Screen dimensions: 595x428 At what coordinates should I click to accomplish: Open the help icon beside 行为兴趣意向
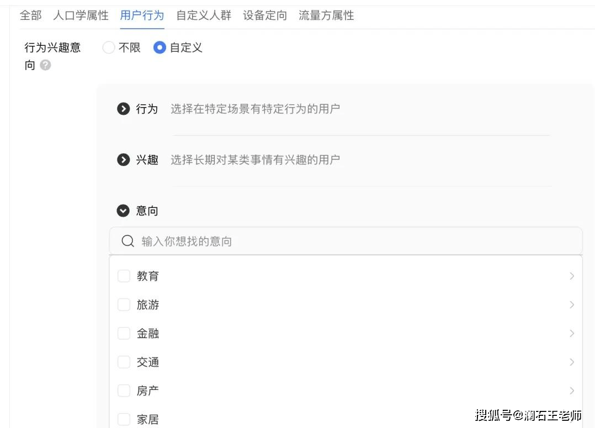pos(45,65)
